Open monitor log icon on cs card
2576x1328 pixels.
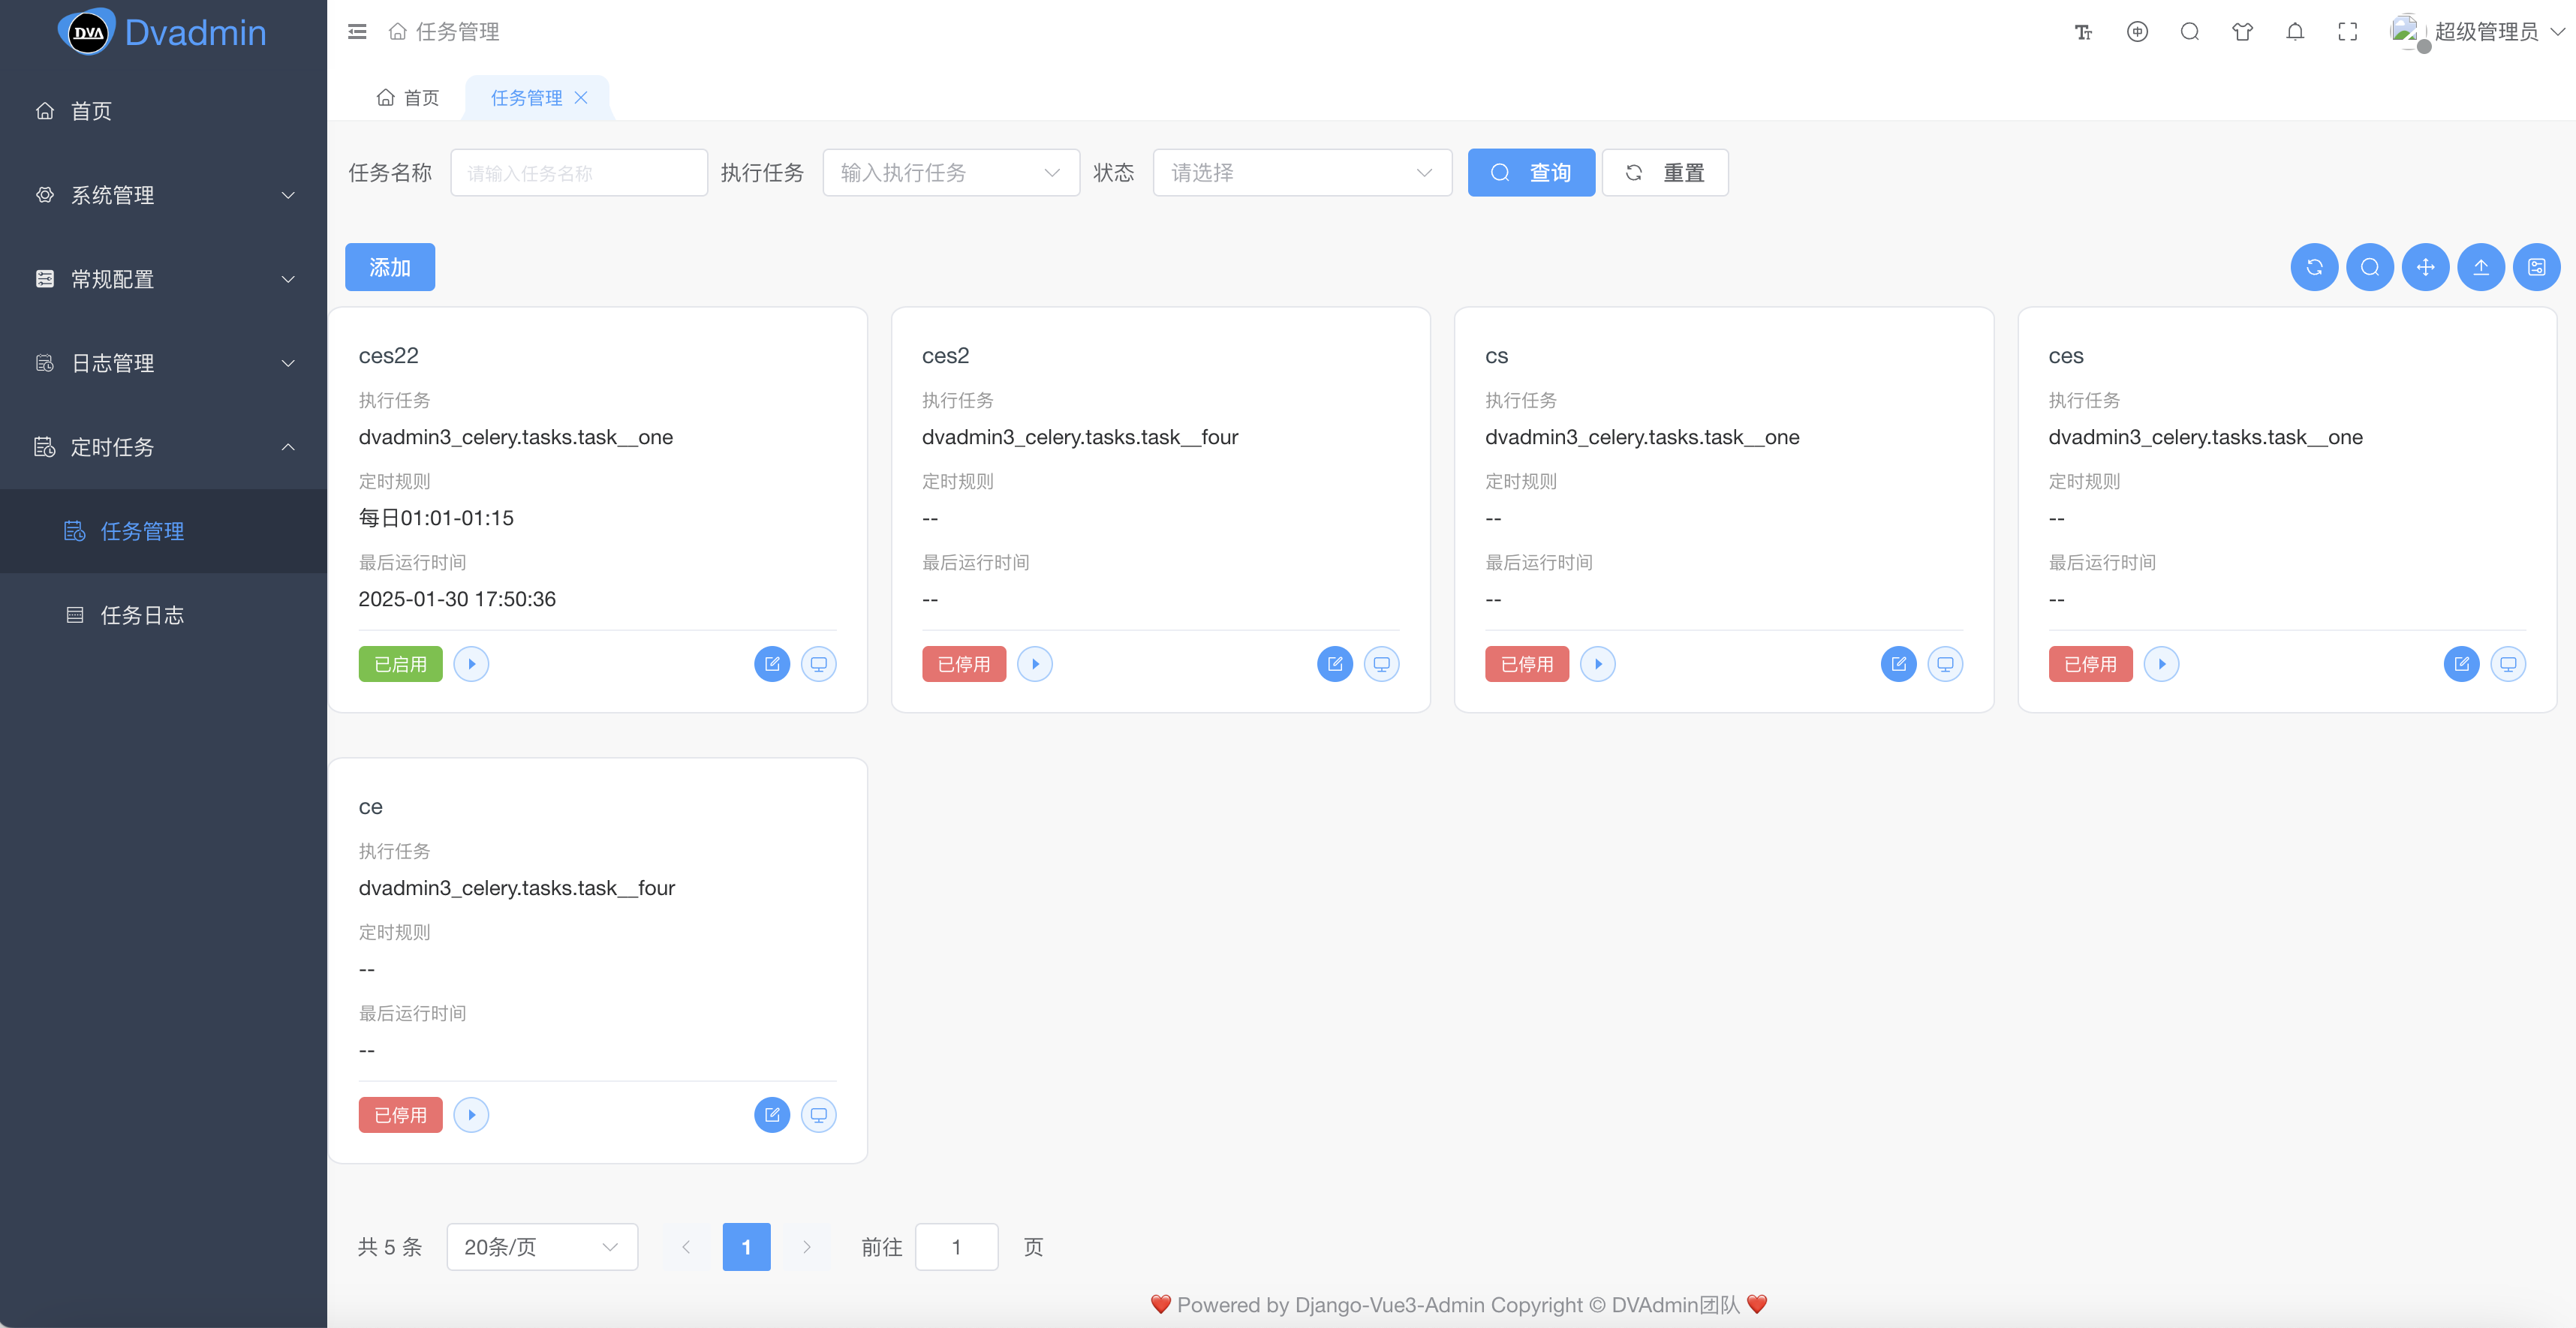(1945, 663)
